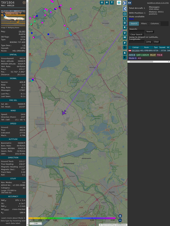170x226 pixels.
Task: Close the TAY1804 info panel
Action: 24,2
